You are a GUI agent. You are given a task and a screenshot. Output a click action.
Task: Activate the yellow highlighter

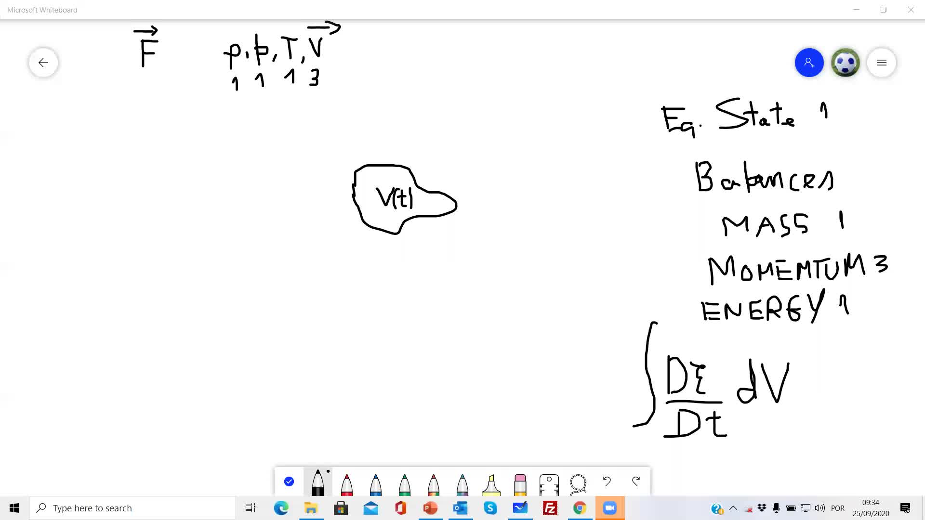[491, 484]
